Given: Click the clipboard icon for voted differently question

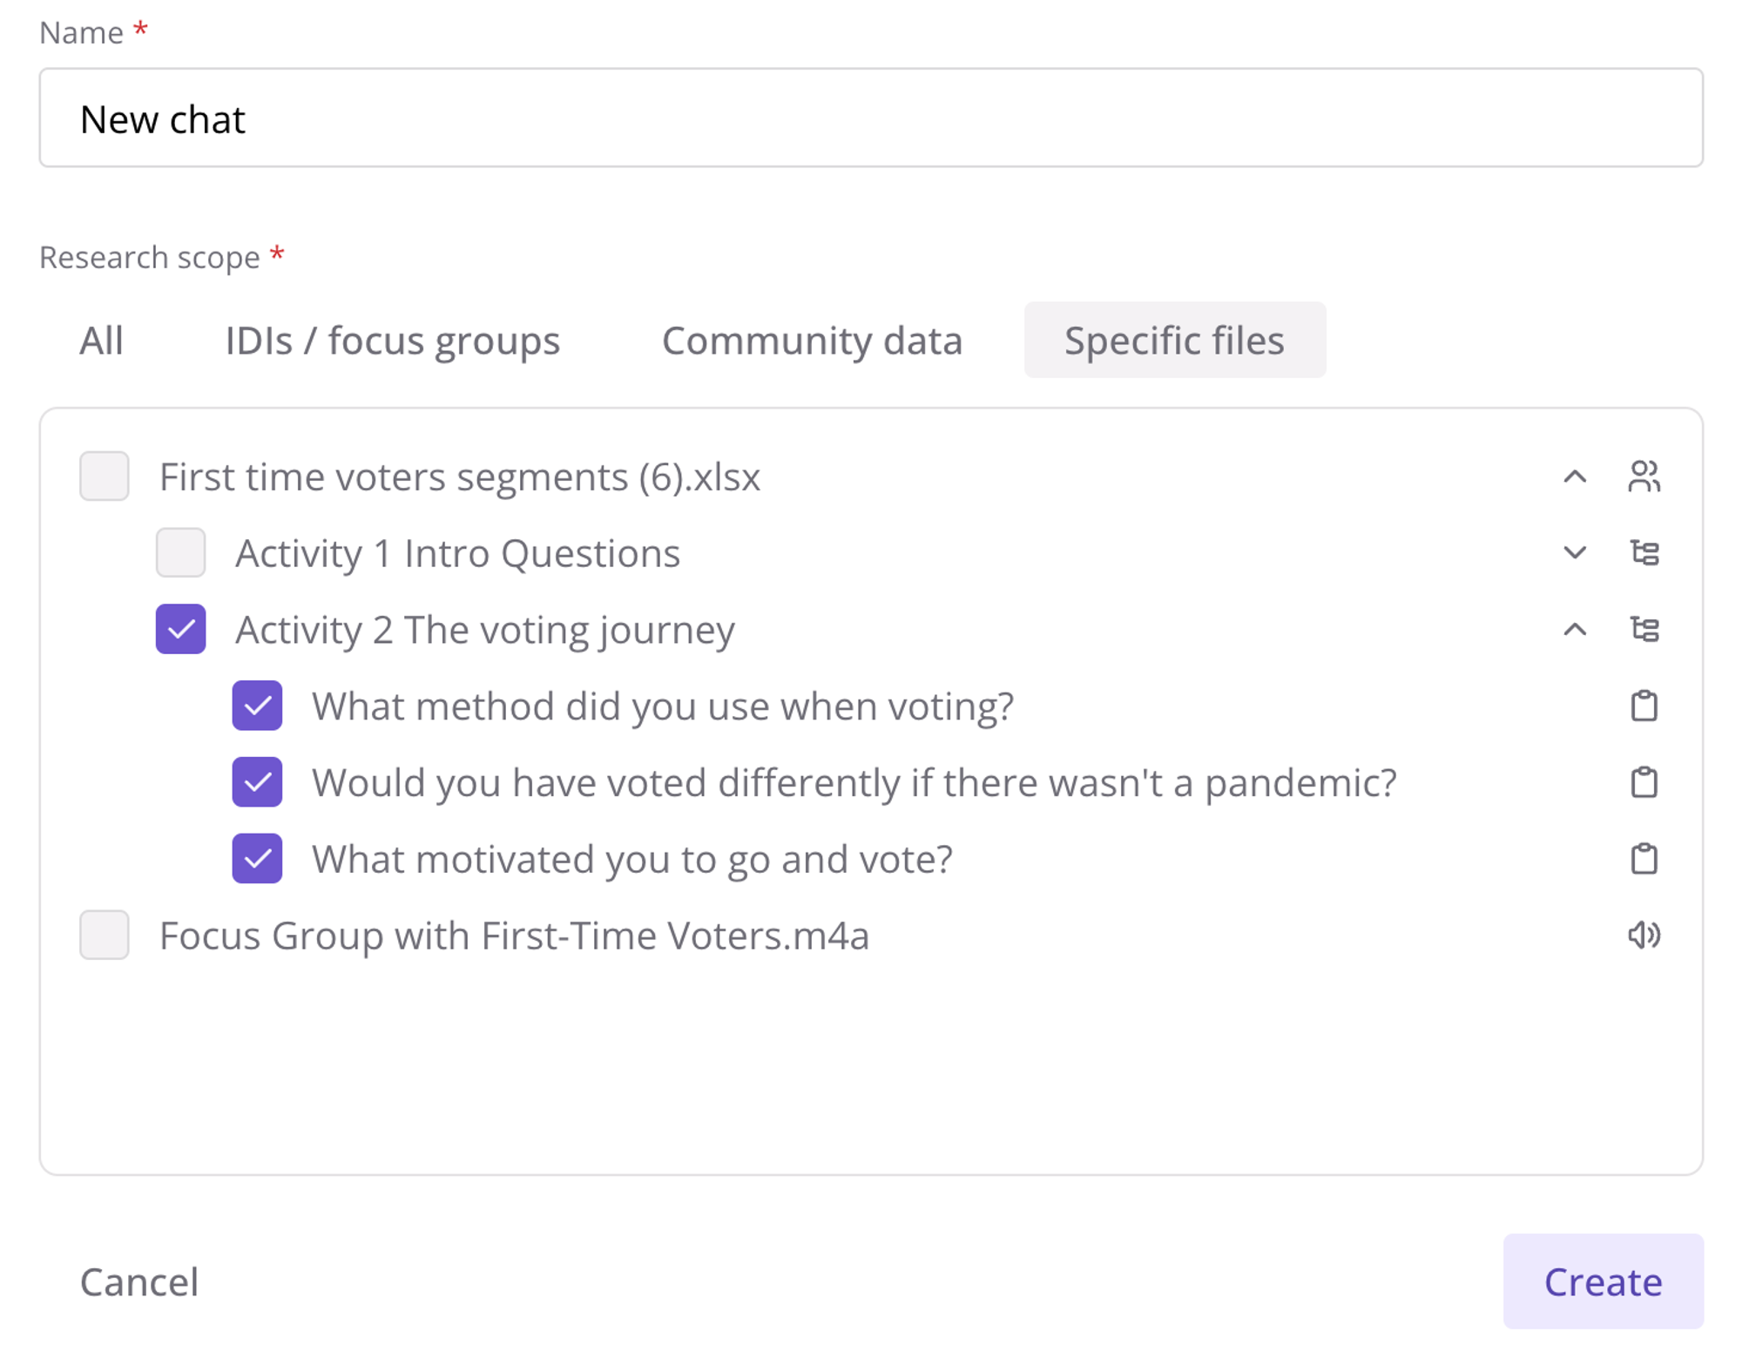Looking at the screenshot, I should [x=1644, y=782].
